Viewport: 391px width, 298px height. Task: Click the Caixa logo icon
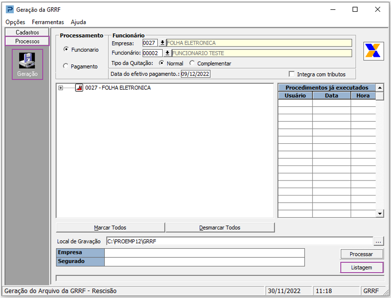pos(374,51)
